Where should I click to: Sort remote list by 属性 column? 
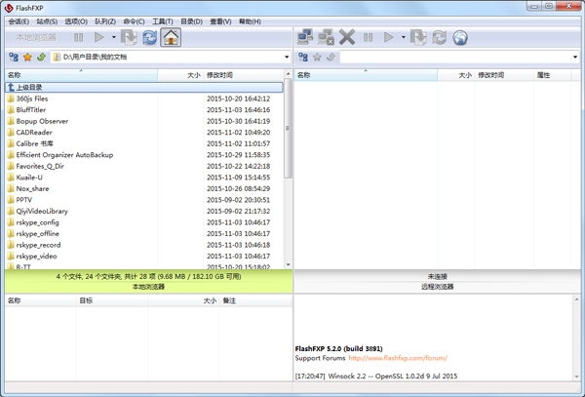tap(552, 75)
